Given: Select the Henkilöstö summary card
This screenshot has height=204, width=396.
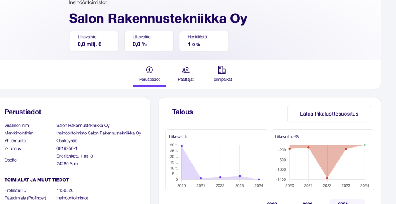Looking at the screenshot, I should [x=204, y=41].
